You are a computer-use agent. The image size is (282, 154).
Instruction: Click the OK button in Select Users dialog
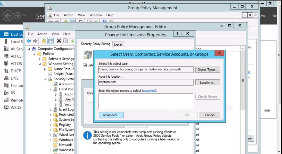(187, 115)
